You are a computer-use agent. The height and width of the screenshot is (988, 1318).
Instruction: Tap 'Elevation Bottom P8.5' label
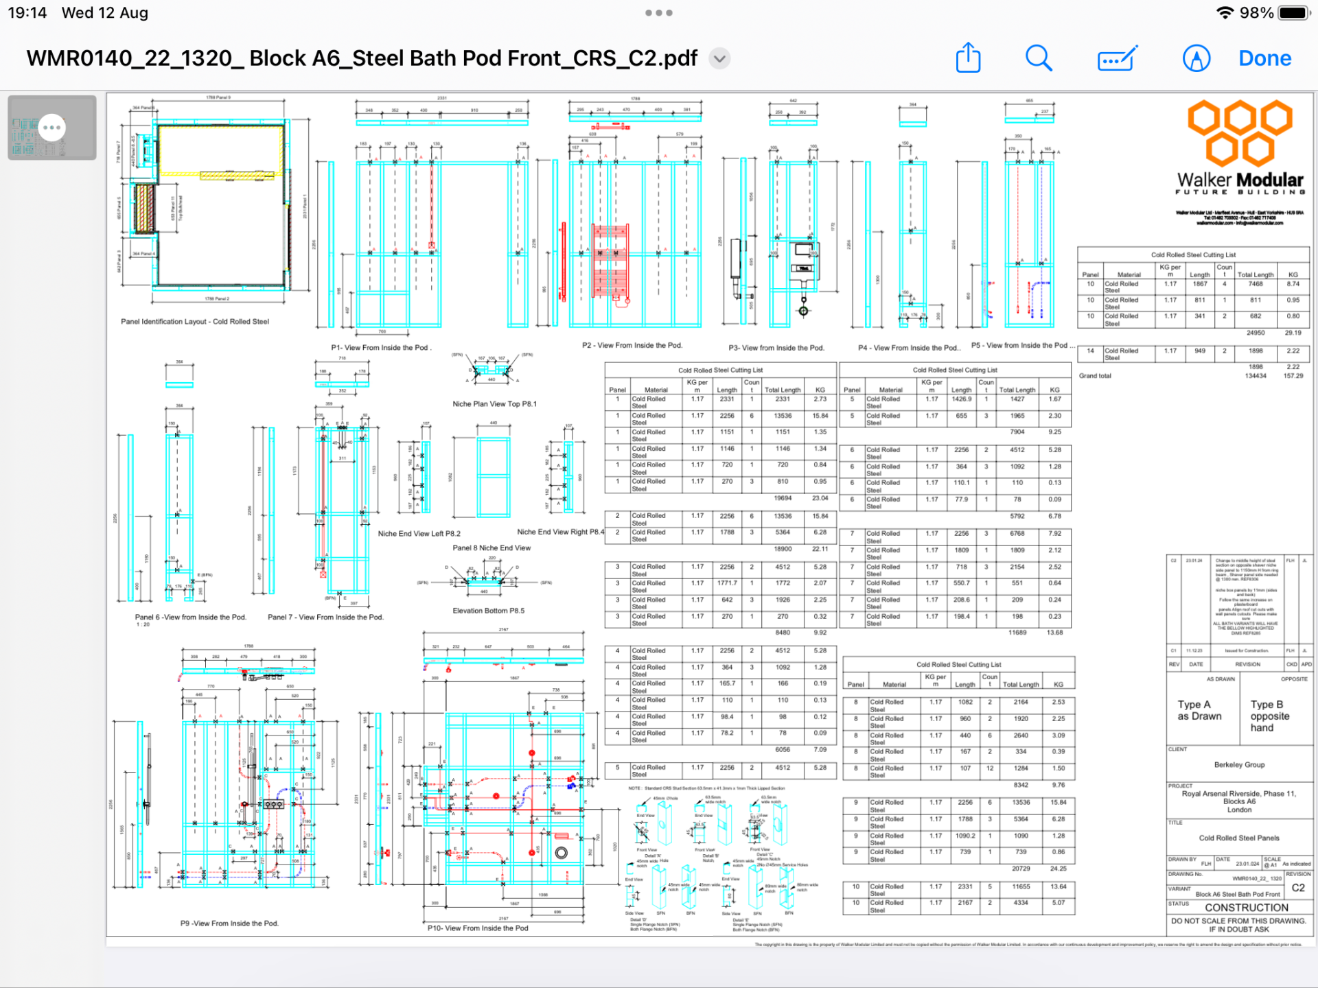coord(488,611)
